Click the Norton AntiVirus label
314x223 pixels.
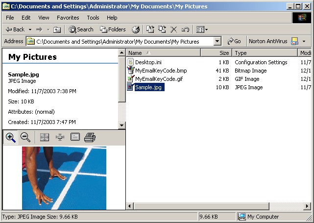coord(268,41)
